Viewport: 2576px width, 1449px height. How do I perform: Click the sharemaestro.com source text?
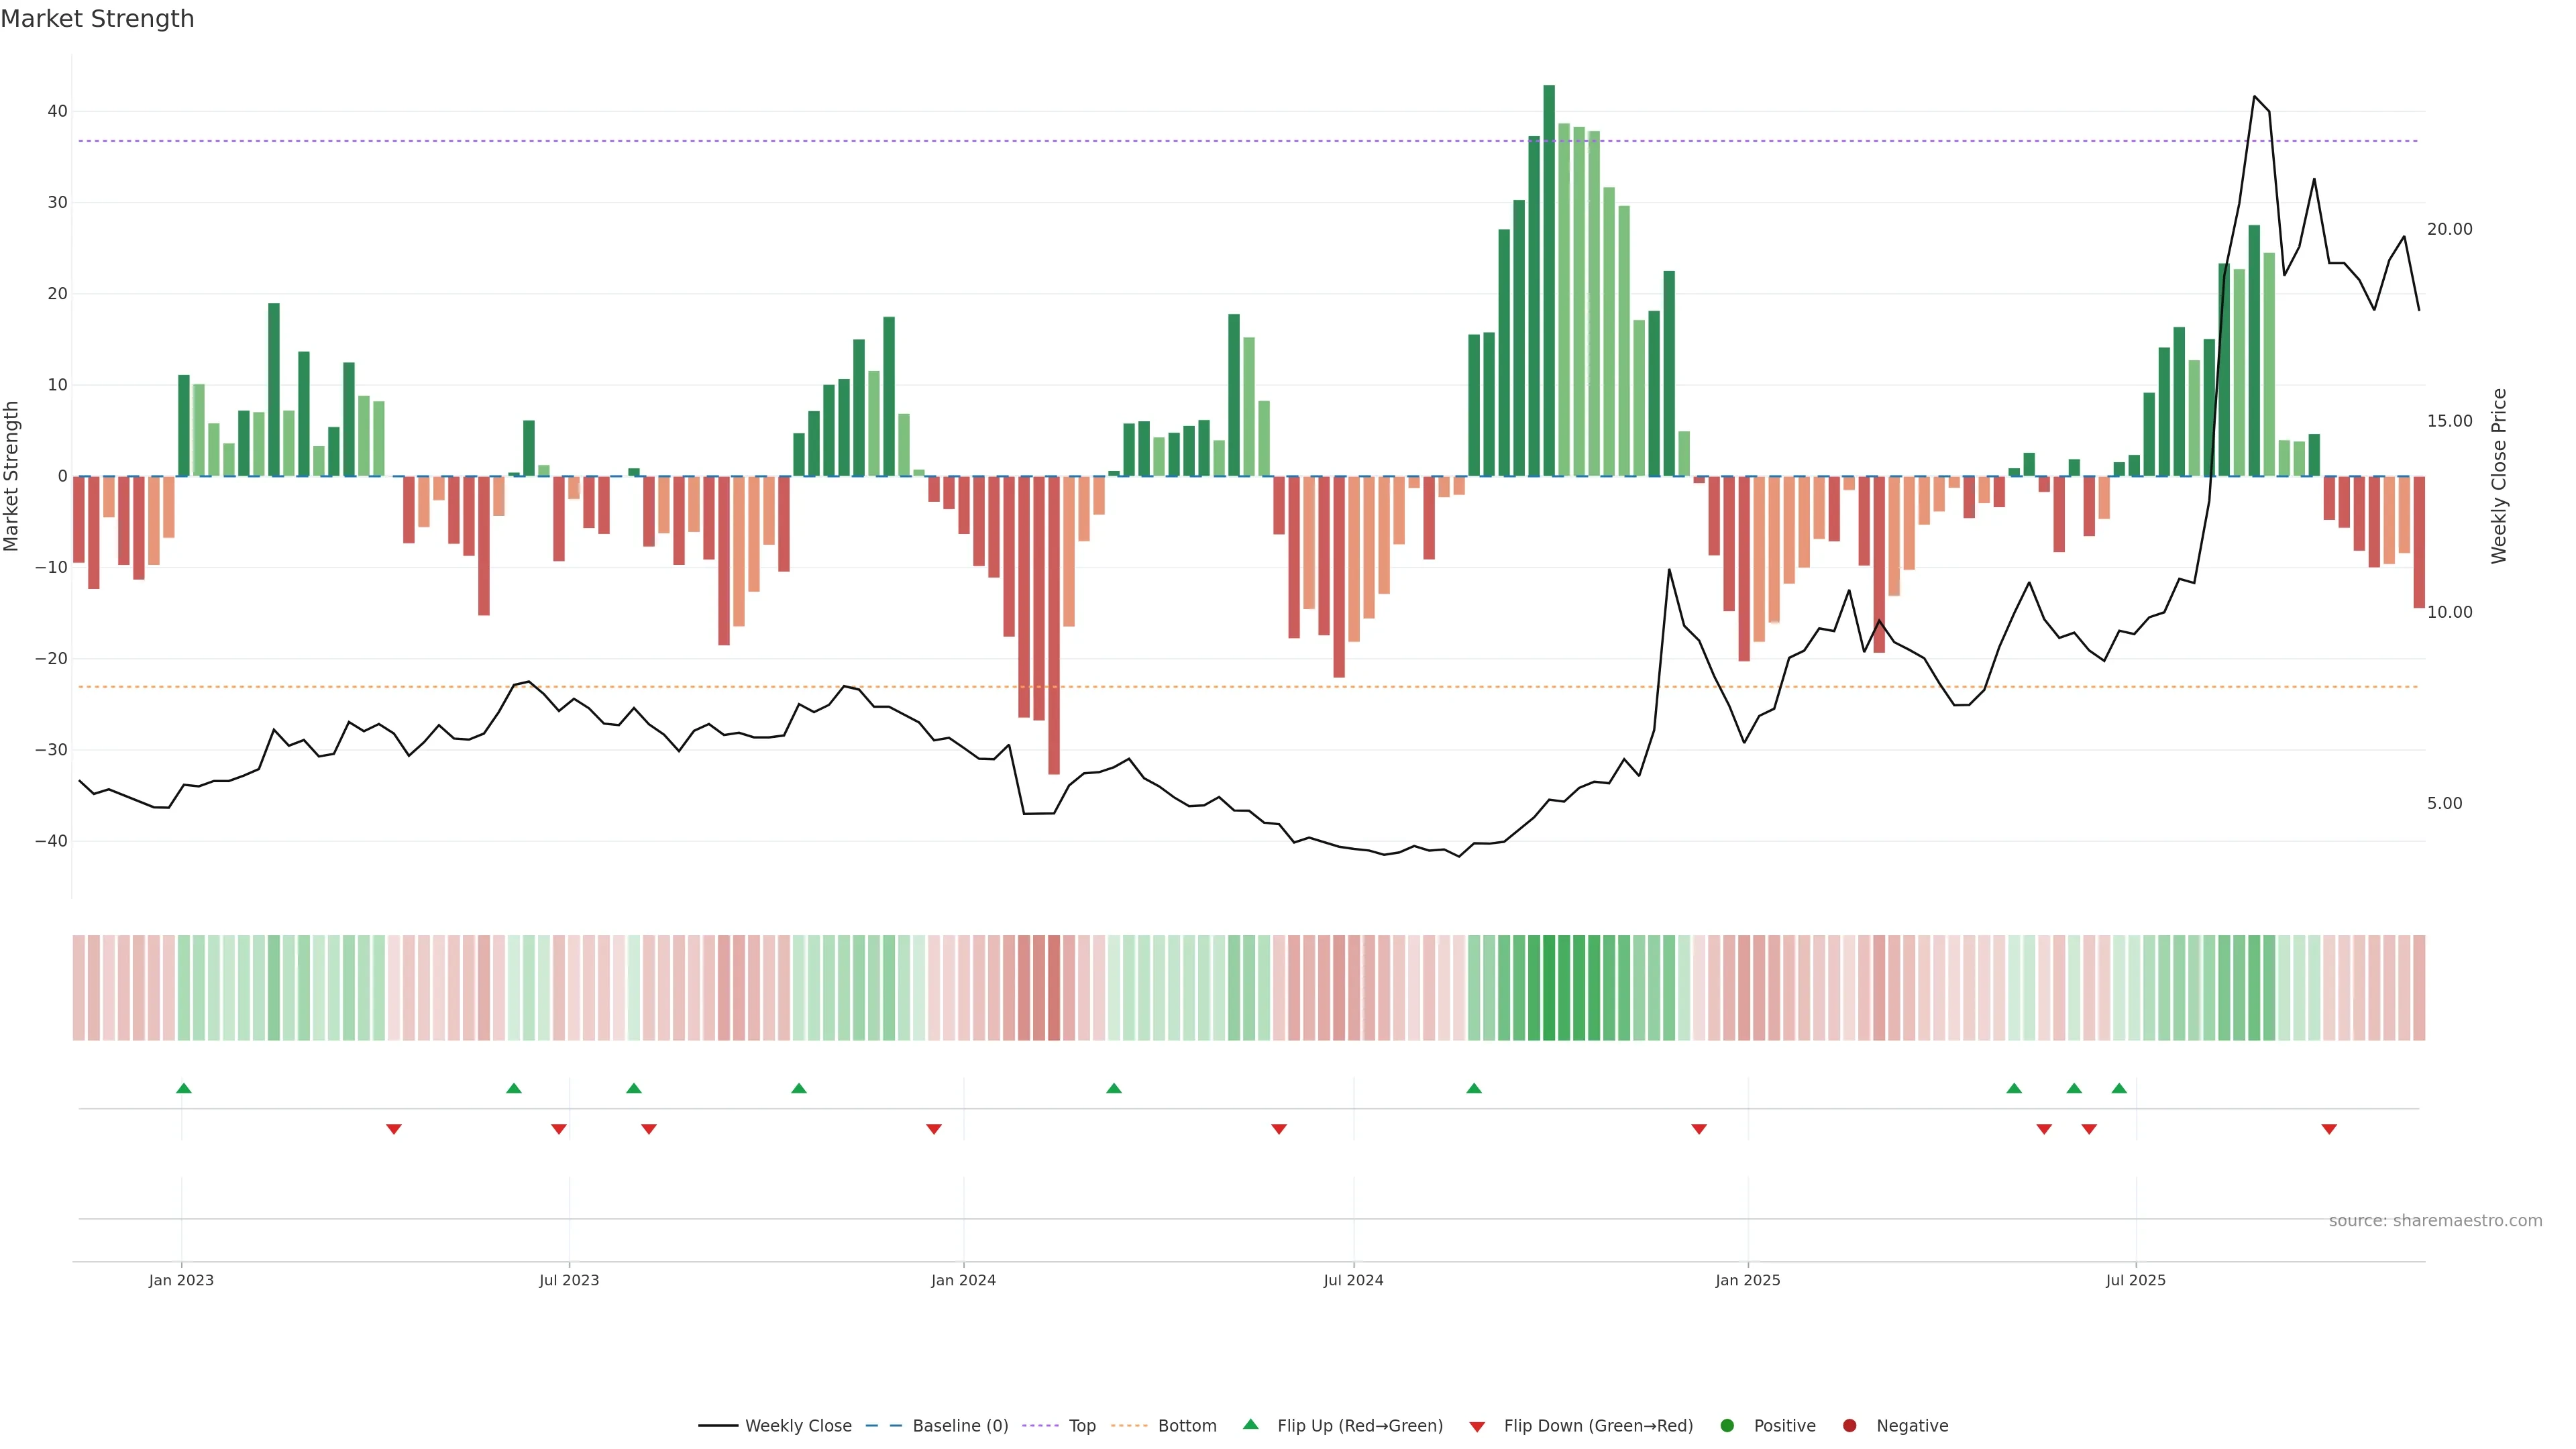pos(2435,1221)
